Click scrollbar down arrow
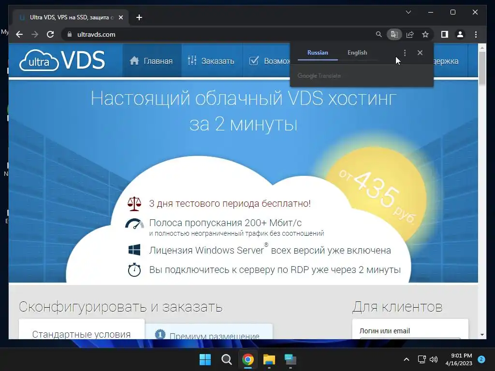Image resolution: width=495 pixels, height=371 pixels. pos(482,335)
